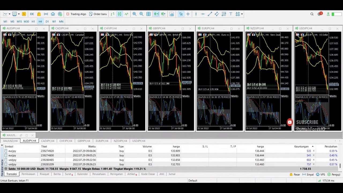Image resolution: width=343 pixels, height=193 pixels.
Task: Open the IDE MetaEditor icon
Action: pos(32,14)
